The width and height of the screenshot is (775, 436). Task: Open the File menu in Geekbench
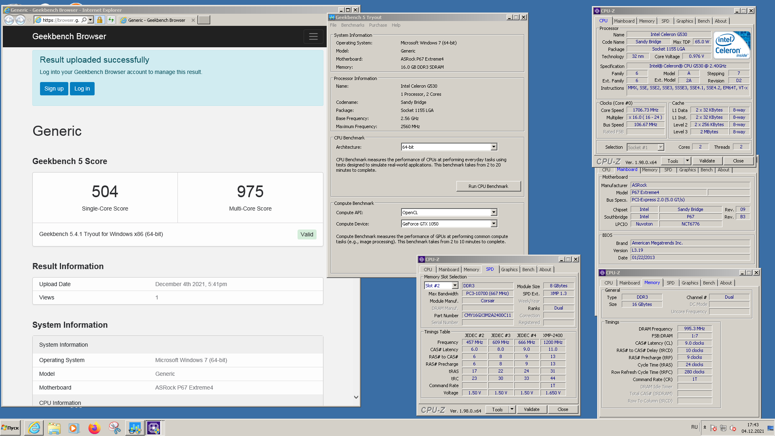click(333, 25)
